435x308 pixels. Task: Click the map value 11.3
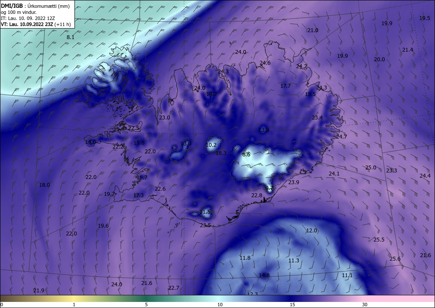coord(294,260)
